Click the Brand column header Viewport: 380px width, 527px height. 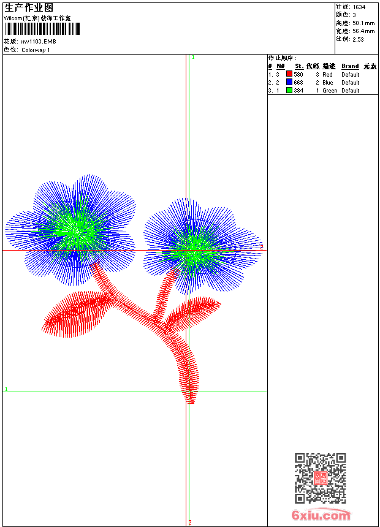click(x=350, y=66)
